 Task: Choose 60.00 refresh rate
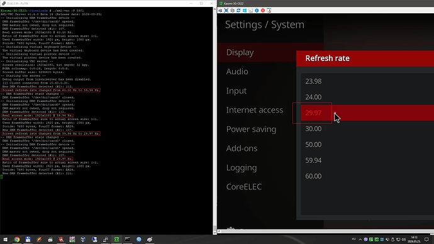tap(367, 176)
